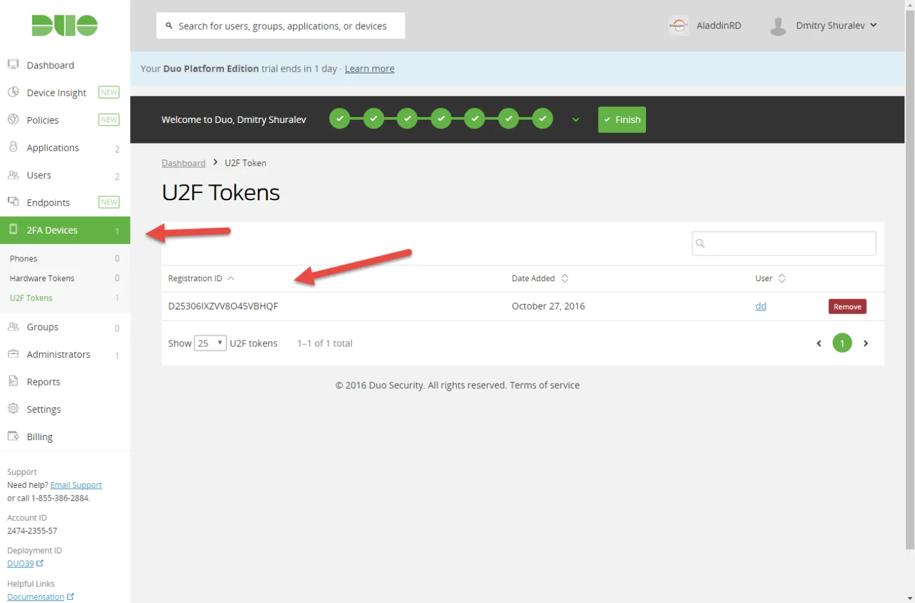Click the green Finish button
This screenshot has height=603, width=915.
pyautogui.click(x=622, y=120)
